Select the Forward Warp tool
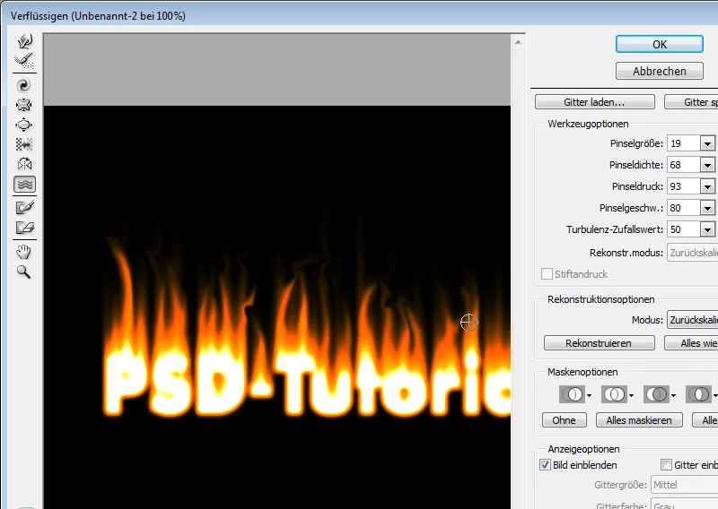This screenshot has width=718, height=509. click(25, 41)
